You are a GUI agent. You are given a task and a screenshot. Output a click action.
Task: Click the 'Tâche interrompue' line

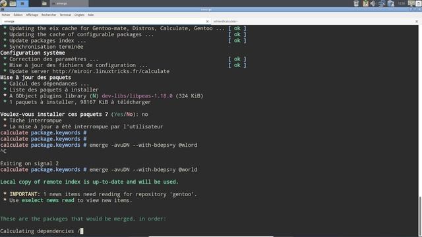(x=36, y=120)
